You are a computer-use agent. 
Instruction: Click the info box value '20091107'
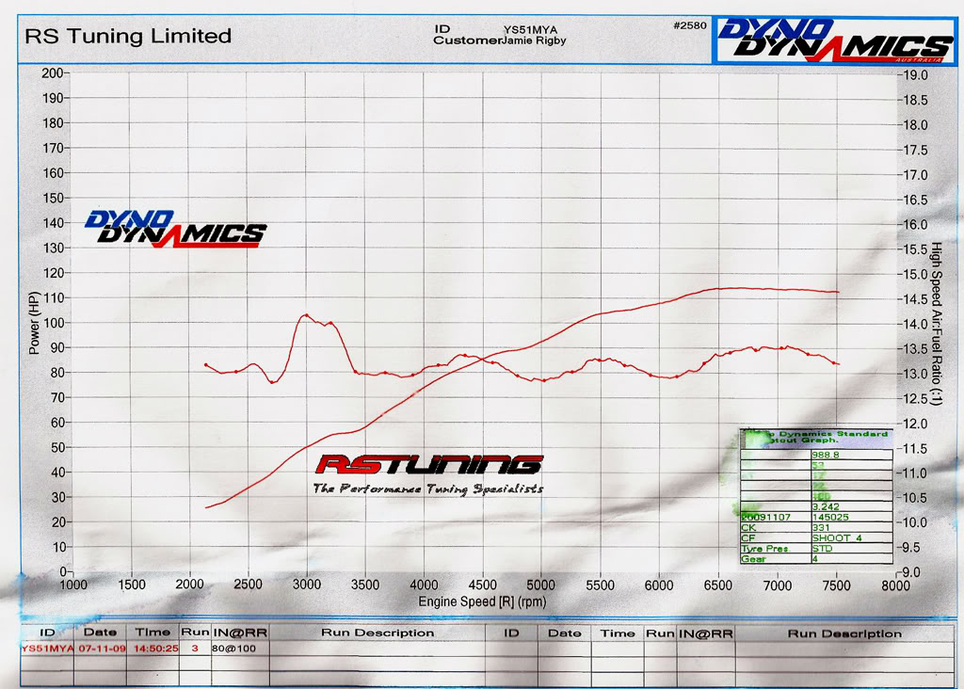[766, 518]
